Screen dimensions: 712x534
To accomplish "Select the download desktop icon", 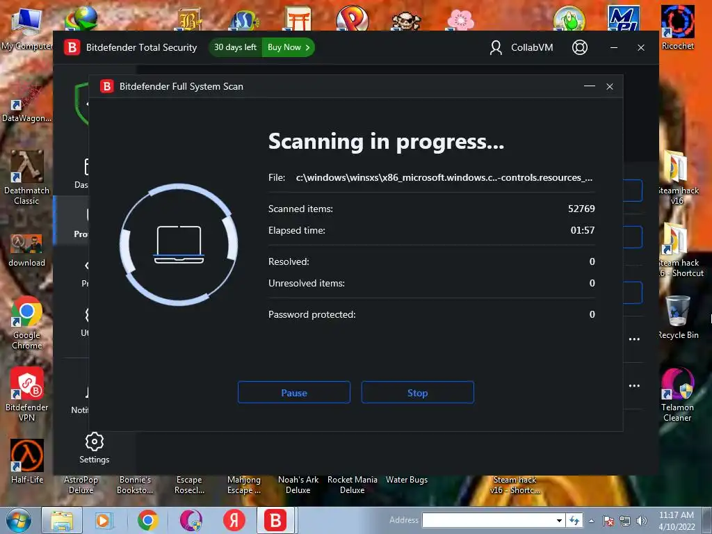I will coord(27,250).
